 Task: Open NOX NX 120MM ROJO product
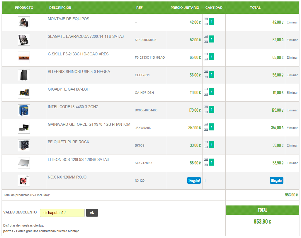point(67,177)
